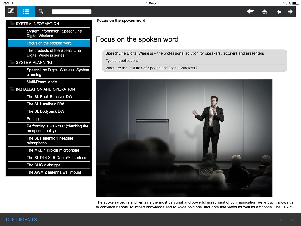This screenshot has height=226, width=301.
Task: Tap the large back arrow icon
Action: [x=250, y=11]
